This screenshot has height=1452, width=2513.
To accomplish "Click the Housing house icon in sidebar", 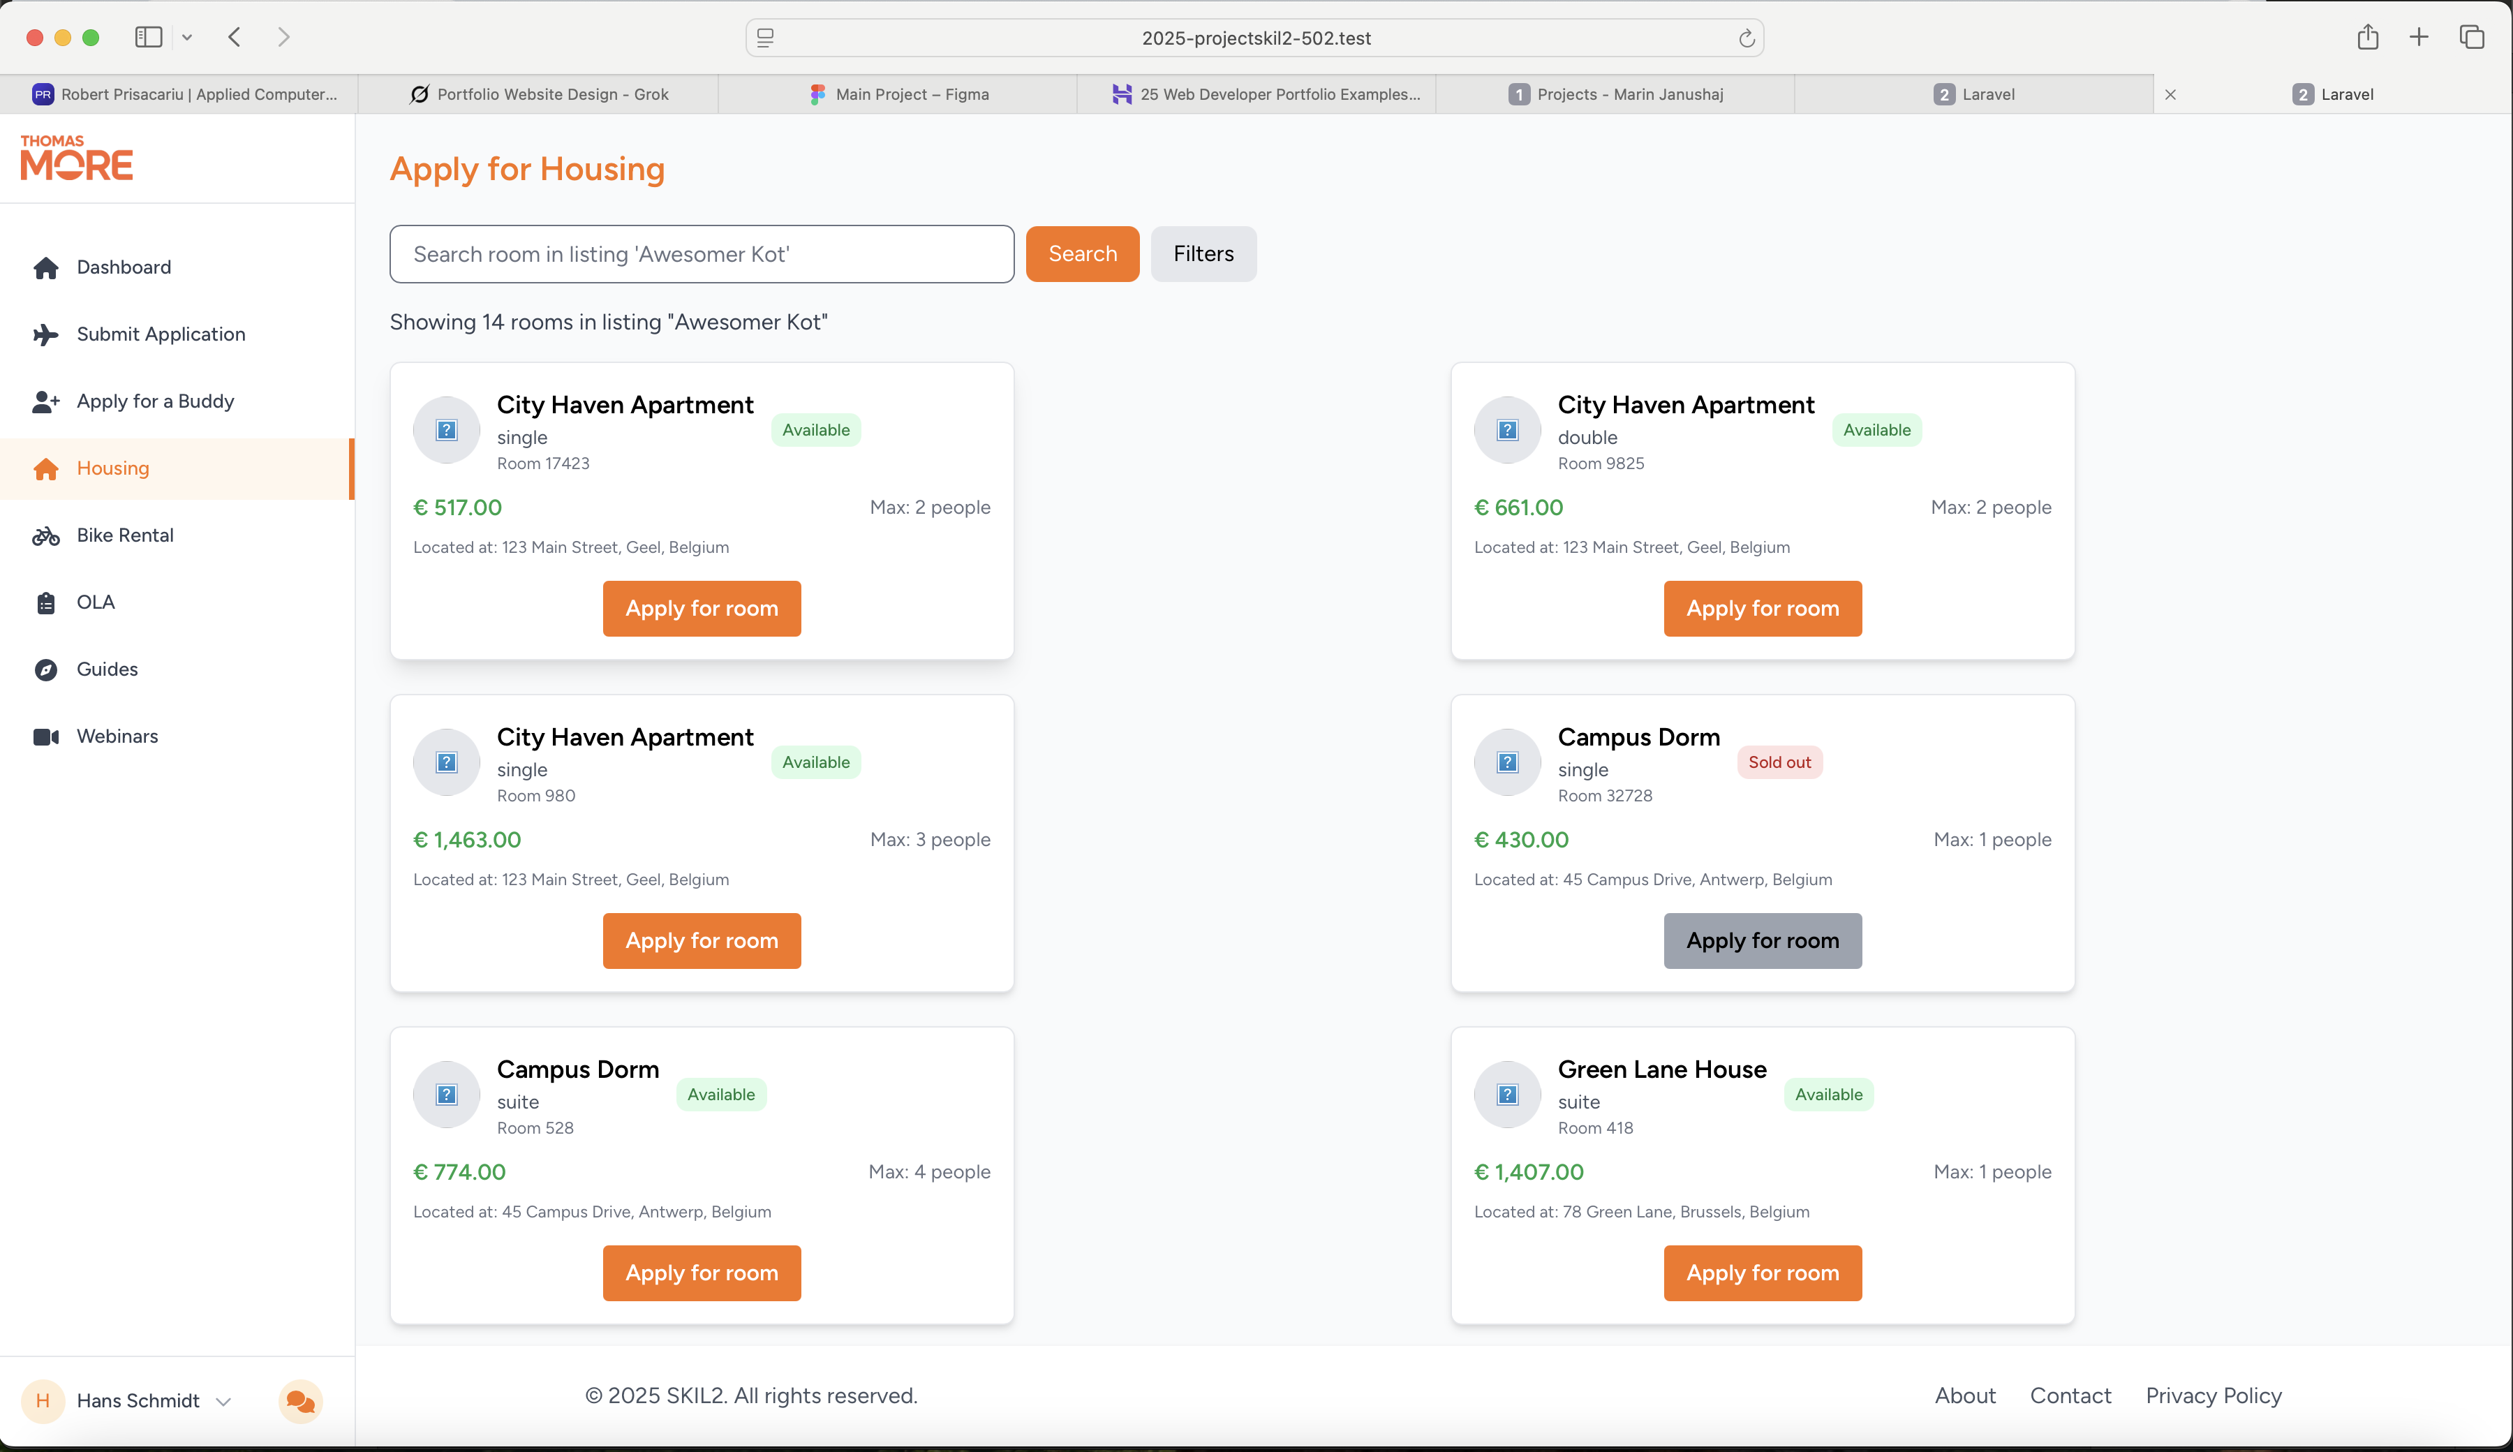I will (x=46, y=468).
